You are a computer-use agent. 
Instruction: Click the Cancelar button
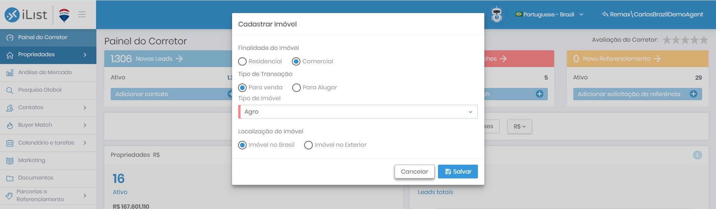click(414, 171)
